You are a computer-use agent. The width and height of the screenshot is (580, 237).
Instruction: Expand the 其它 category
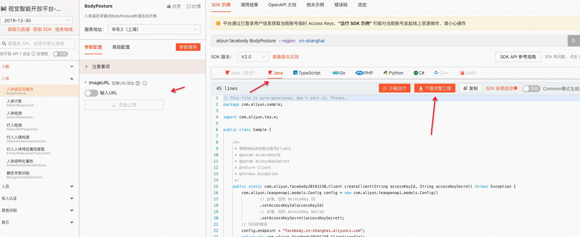click(x=39, y=222)
